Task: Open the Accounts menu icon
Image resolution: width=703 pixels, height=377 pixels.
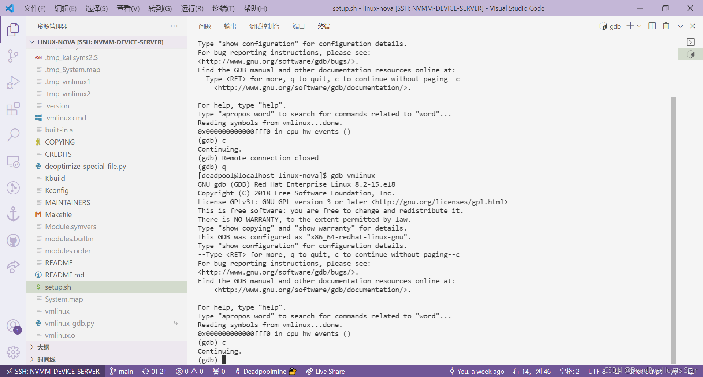Action: point(13,326)
